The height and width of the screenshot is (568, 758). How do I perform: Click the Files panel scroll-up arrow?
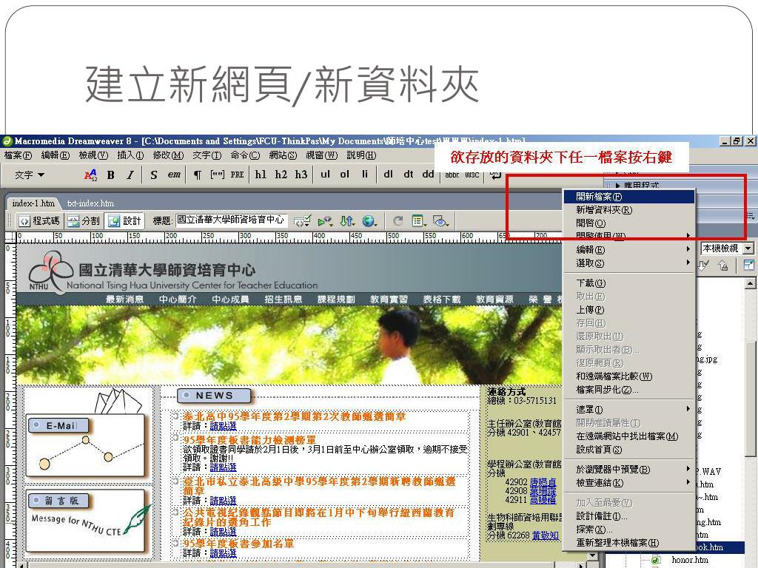pos(751,283)
